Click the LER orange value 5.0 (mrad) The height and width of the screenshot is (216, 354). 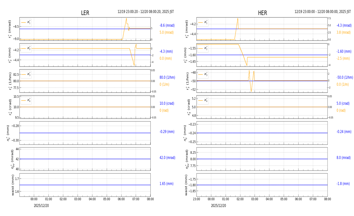pos(166,32)
